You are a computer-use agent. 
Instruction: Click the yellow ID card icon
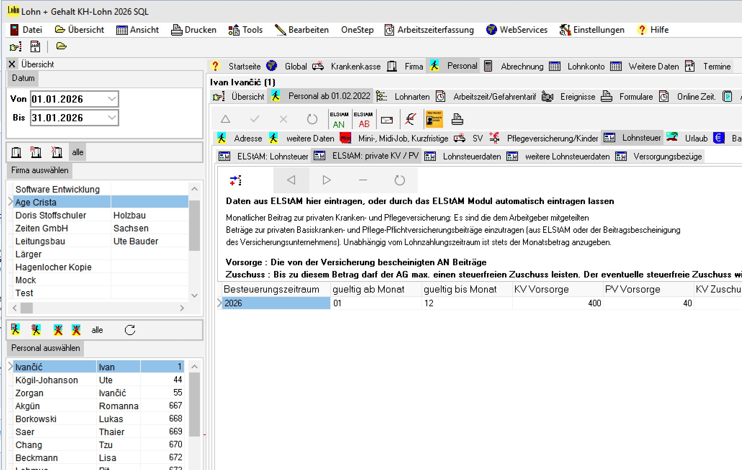coord(434,119)
